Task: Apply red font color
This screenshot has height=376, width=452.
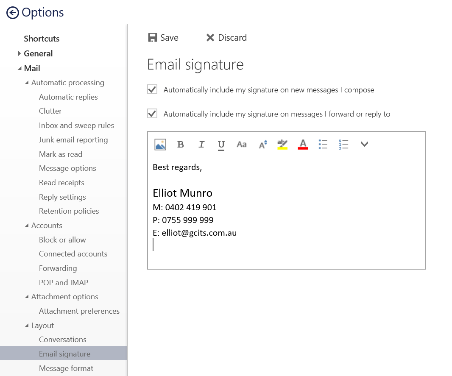Action: 303,145
